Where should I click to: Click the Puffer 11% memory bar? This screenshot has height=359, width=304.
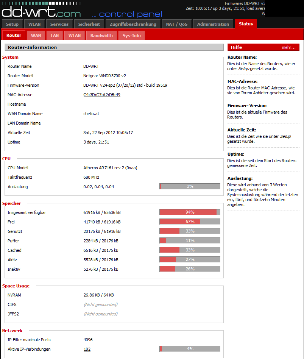190,240
